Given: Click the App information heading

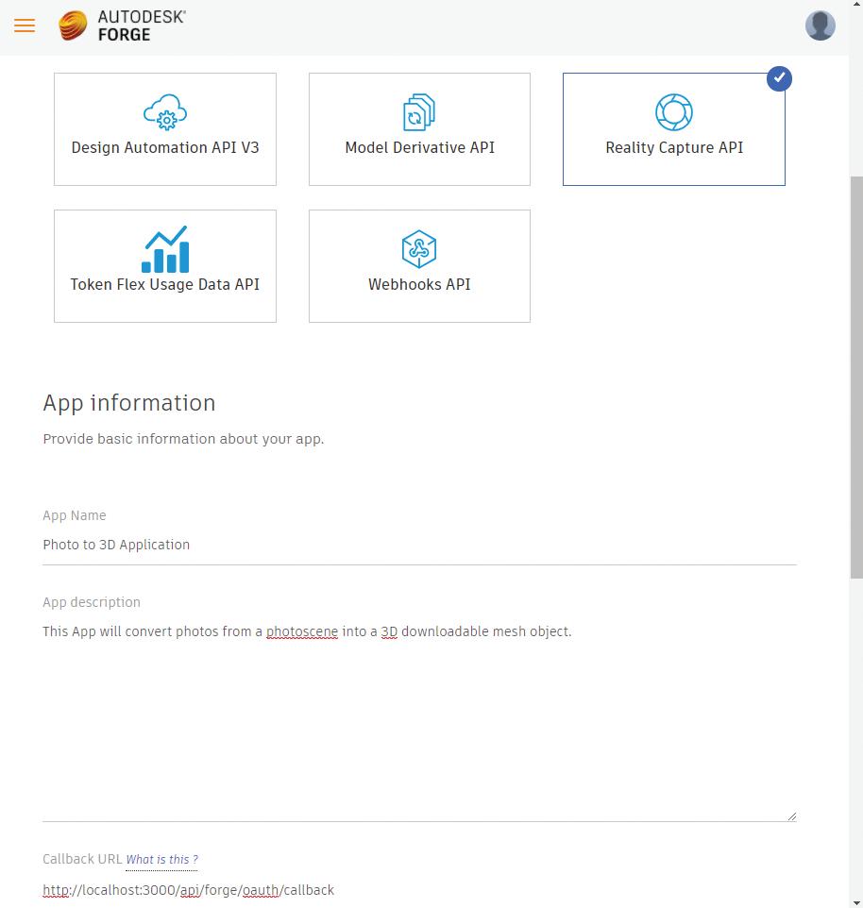Looking at the screenshot, I should pos(129,403).
